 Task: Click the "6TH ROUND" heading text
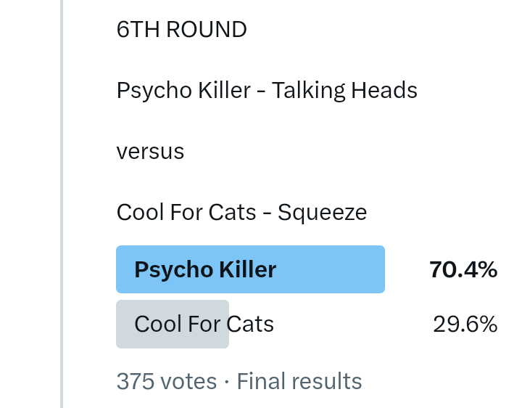181,30
